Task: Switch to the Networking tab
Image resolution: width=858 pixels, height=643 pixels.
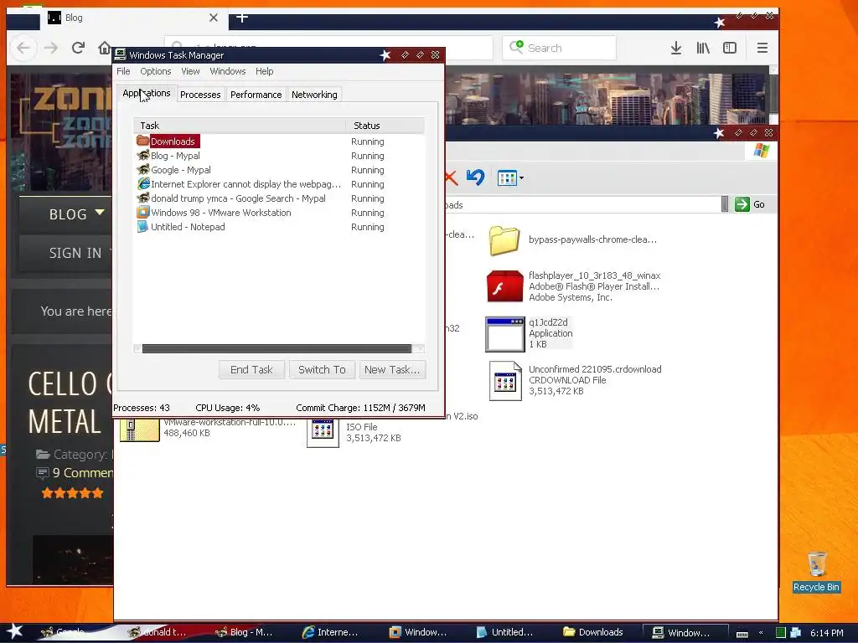Action: 314,95
